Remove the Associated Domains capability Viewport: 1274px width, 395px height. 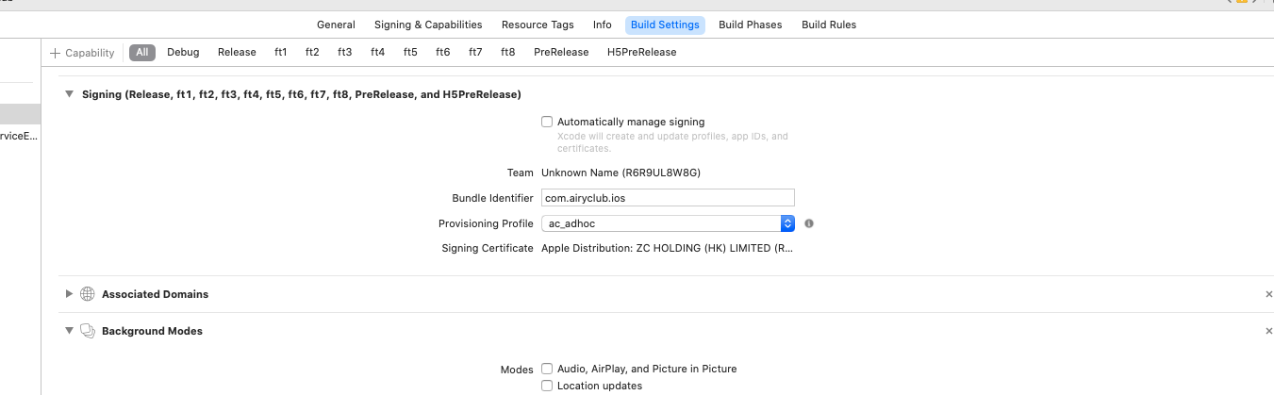tap(1268, 294)
